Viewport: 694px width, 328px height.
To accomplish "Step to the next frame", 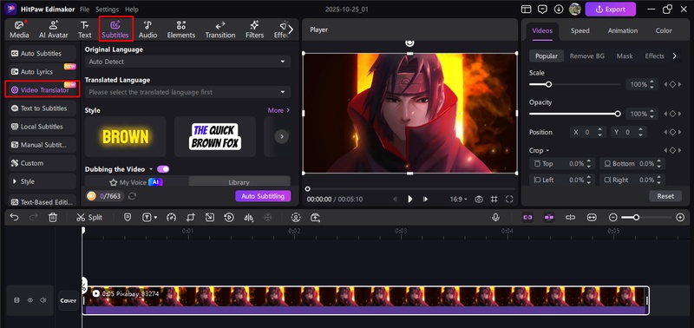I will tap(425, 200).
